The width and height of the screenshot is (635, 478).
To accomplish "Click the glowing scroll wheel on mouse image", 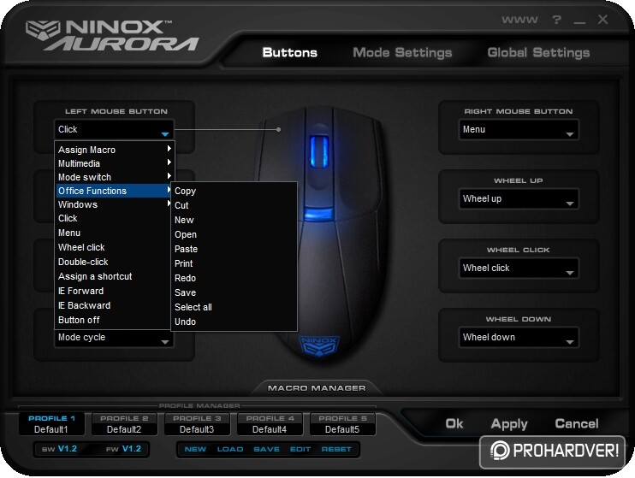I will click(319, 151).
